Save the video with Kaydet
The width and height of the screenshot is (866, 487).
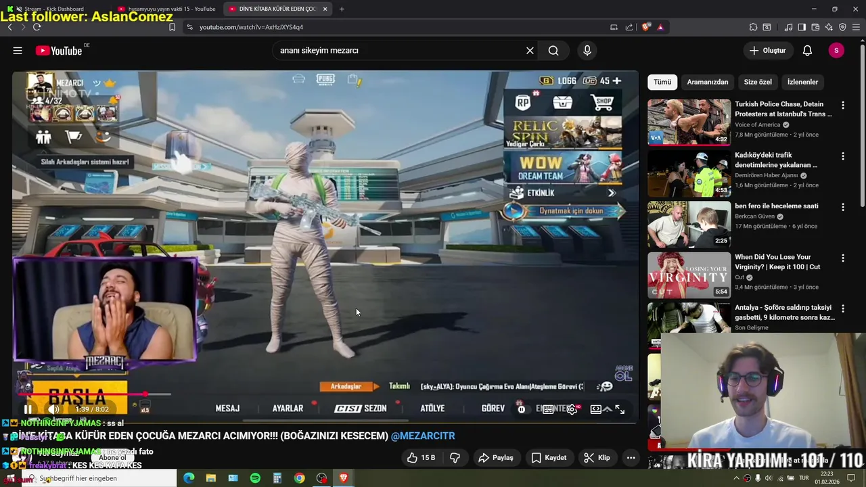click(x=549, y=458)
